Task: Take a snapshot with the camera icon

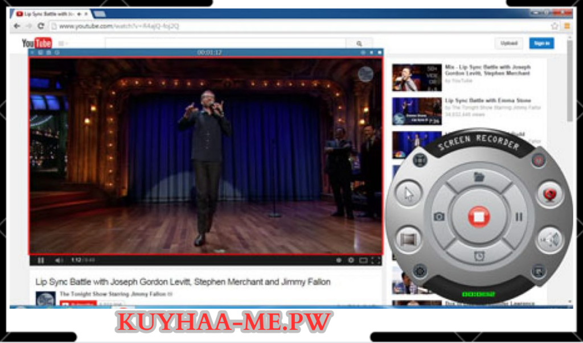Action: pos(439,217)
